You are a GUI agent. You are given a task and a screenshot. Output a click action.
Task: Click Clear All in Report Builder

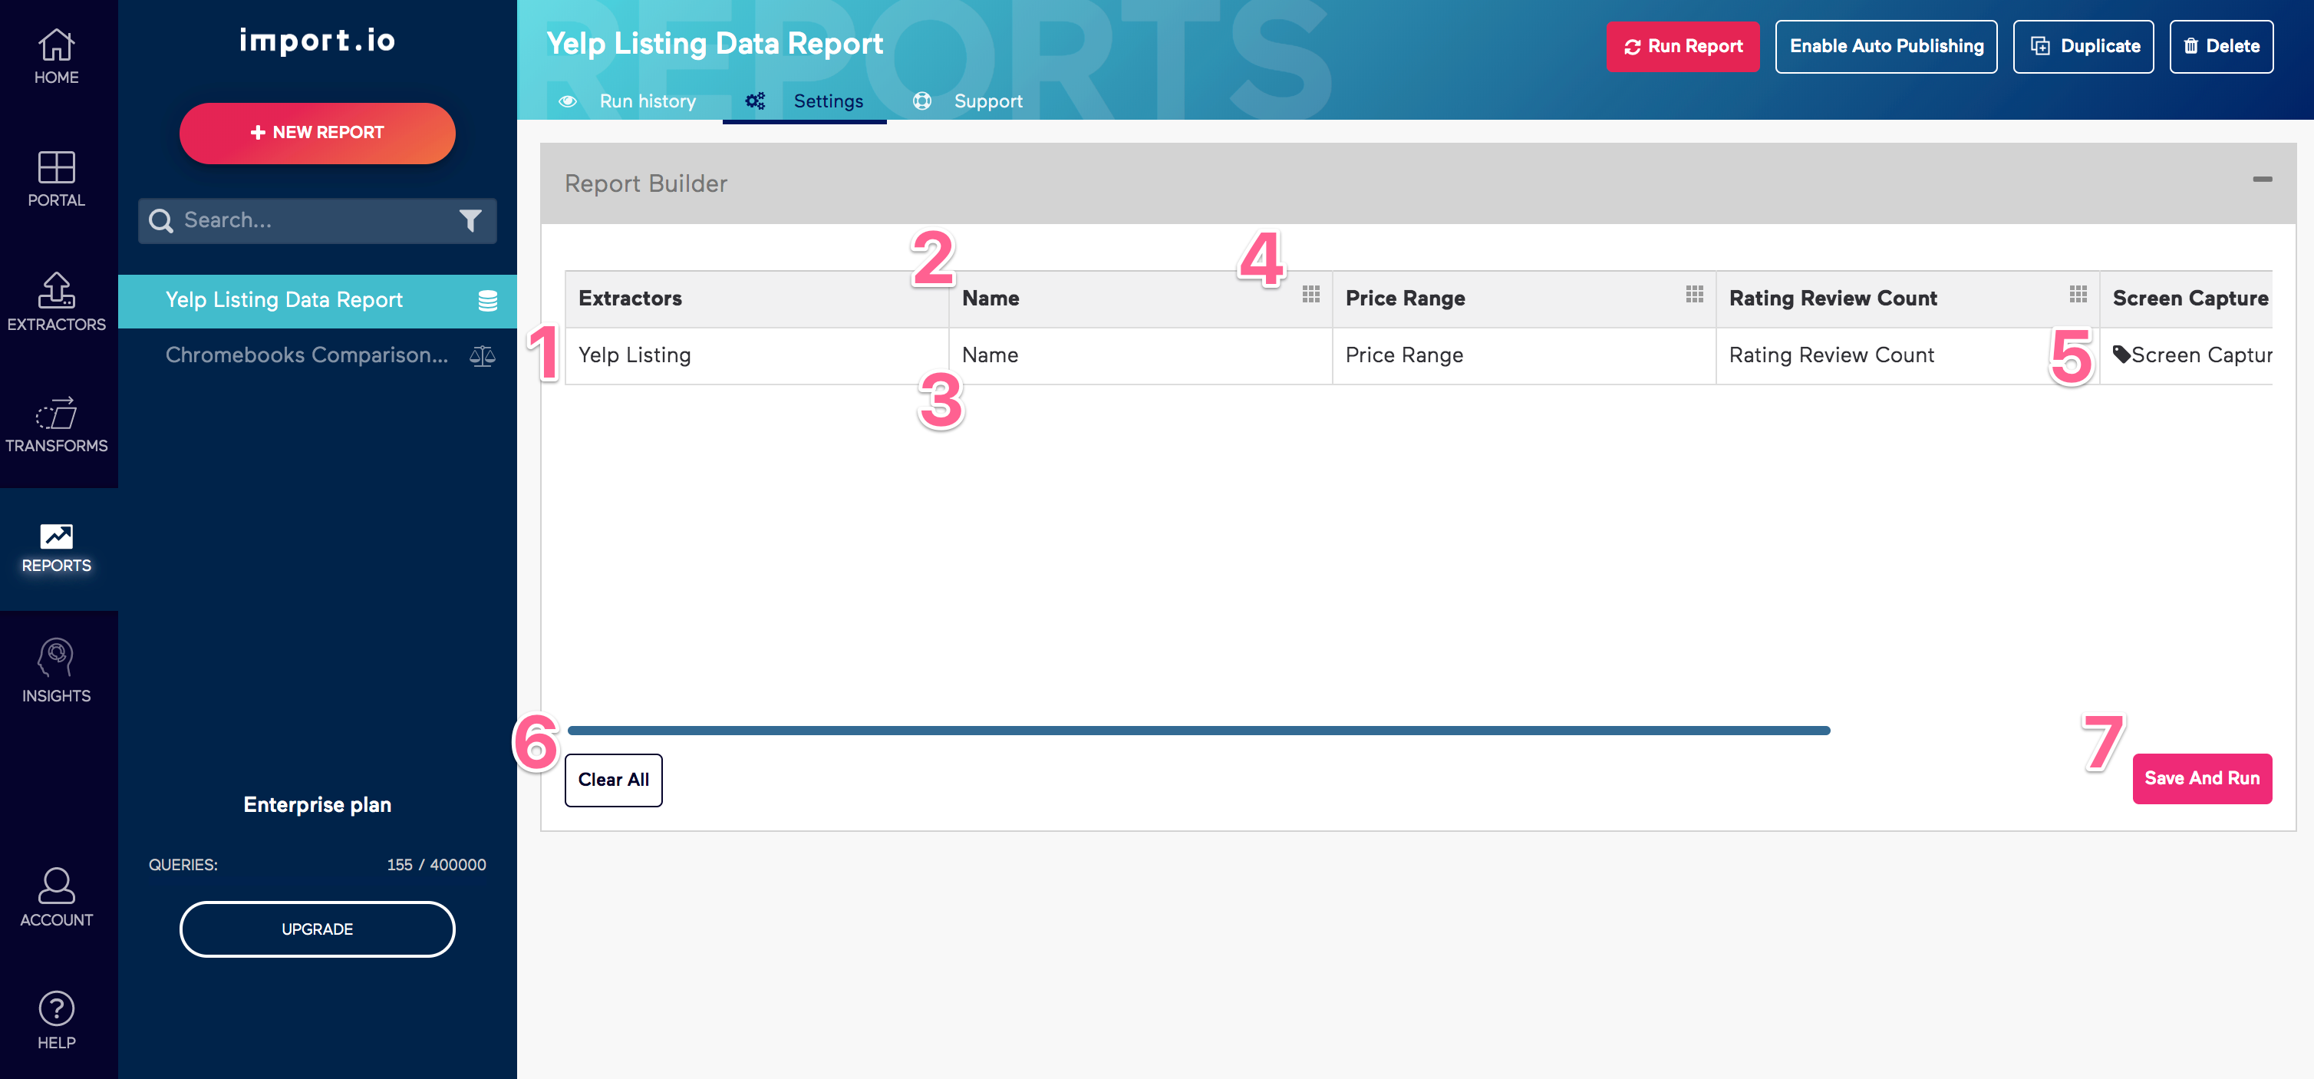click(x=612, y=779)
